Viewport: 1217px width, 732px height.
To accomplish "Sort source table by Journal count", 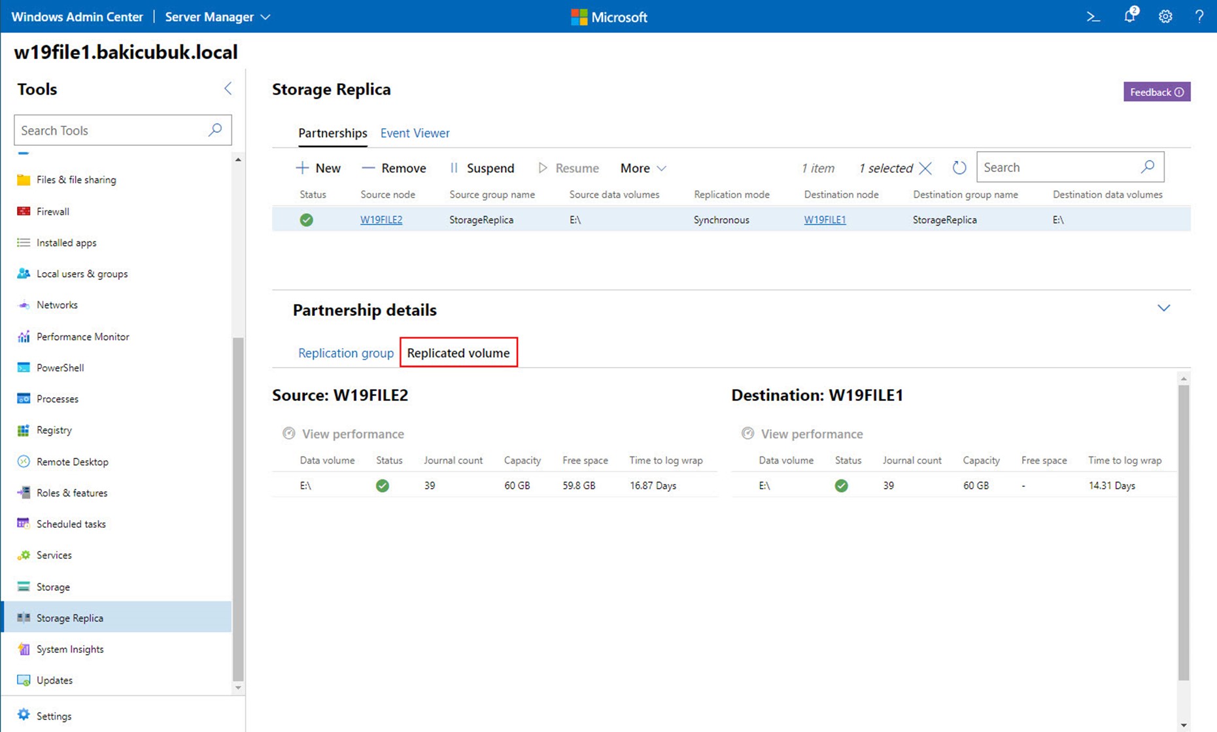I will point(453,461).
